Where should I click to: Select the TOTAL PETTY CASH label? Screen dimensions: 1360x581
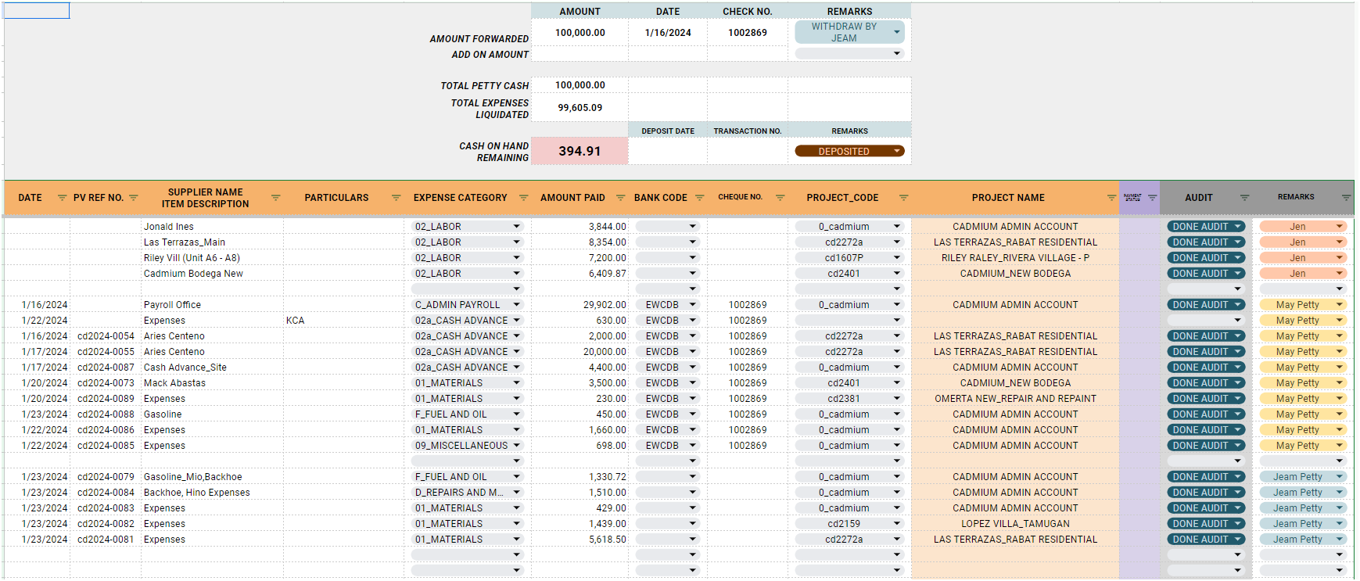(485, 86)
